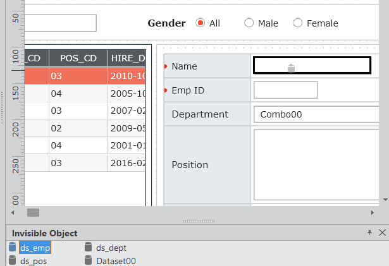389x266 pixels.
Task: Select the Dataset00 label
Action: 116,261
